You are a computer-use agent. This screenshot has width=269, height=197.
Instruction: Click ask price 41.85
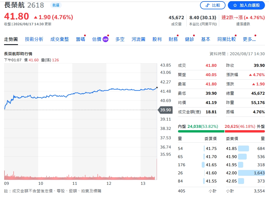pos(231,148)
